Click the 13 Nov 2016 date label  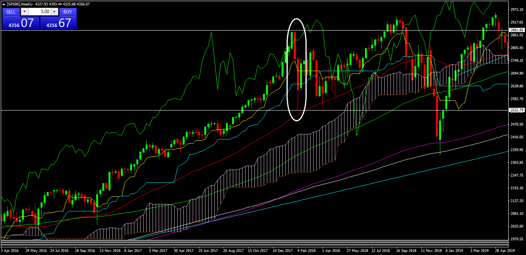pyautogui.click(x=109, y=251)
